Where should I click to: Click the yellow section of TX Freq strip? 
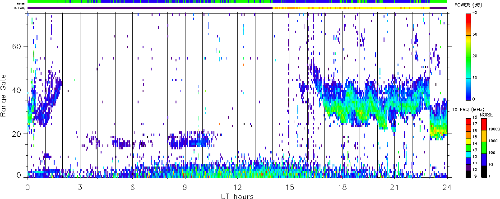click(x=351, y=8)
